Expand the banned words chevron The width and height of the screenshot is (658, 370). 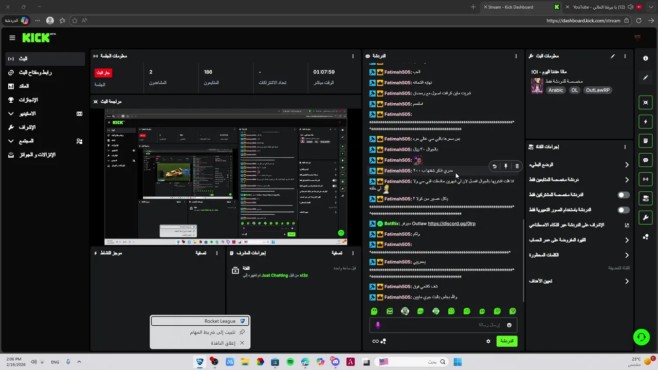627,255
